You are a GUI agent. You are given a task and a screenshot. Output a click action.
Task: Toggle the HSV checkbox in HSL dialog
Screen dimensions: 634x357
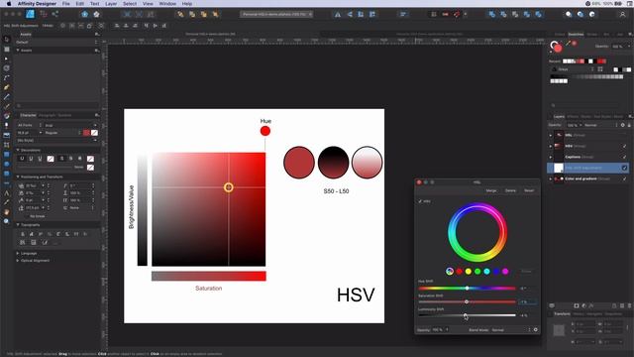click(420, 201)
